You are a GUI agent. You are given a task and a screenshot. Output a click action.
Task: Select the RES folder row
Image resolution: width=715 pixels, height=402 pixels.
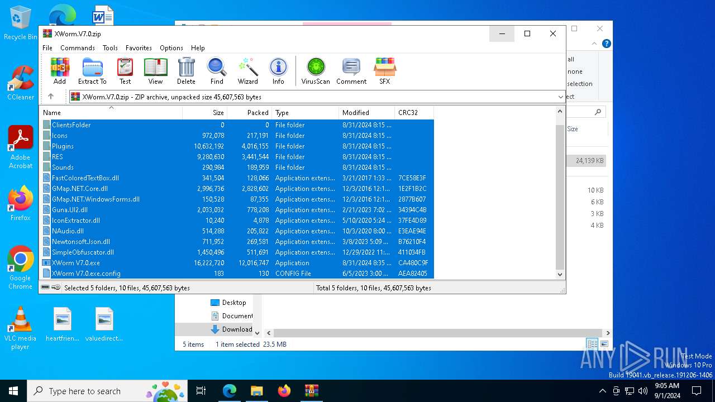click(x=237, y=157)
